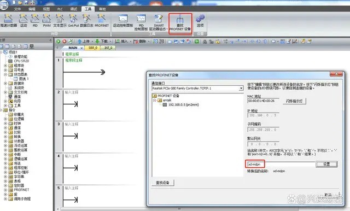Expand the 程序块 folder in project tree

pyautogui.click(x=5, y=66)
